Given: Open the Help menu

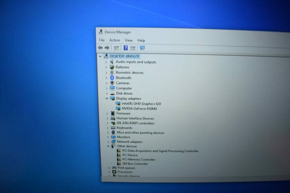Looking at the screenshot, I should 141,41.
